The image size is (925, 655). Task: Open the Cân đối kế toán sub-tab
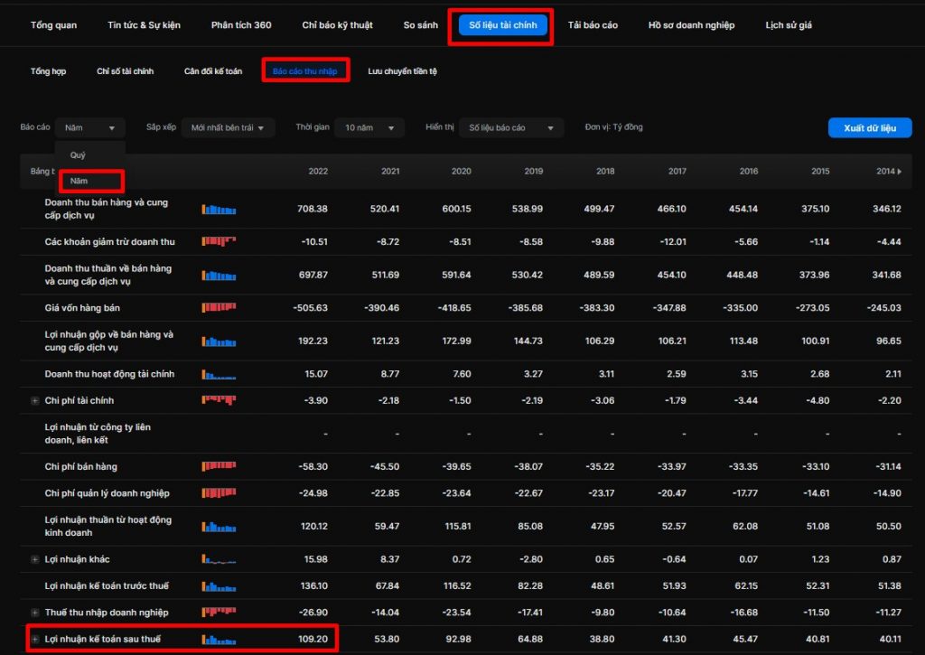(213, 71)
